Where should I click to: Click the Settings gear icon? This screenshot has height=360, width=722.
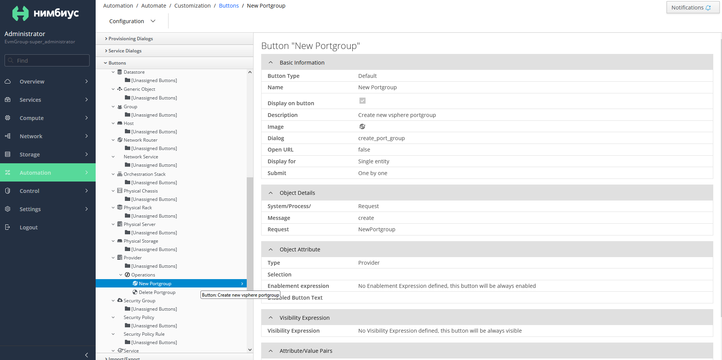[x=8, y=209]
